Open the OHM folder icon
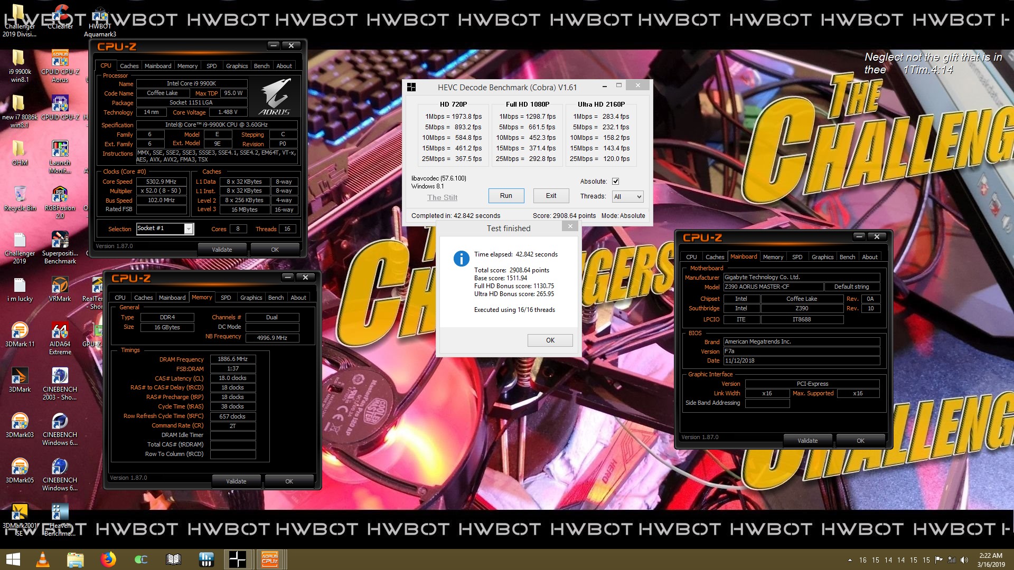Image resolution: width=1014 pixels, height=570 pixels. 20,153
